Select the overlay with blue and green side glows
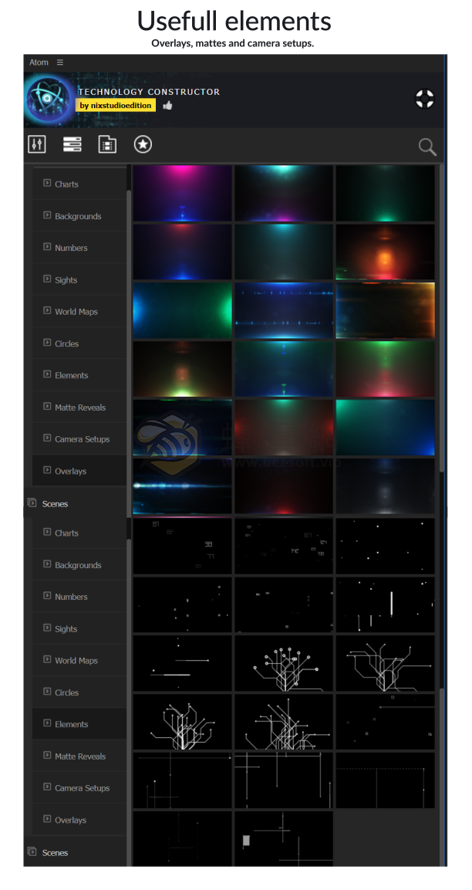472x890 pixels. (x=182, y=310)
